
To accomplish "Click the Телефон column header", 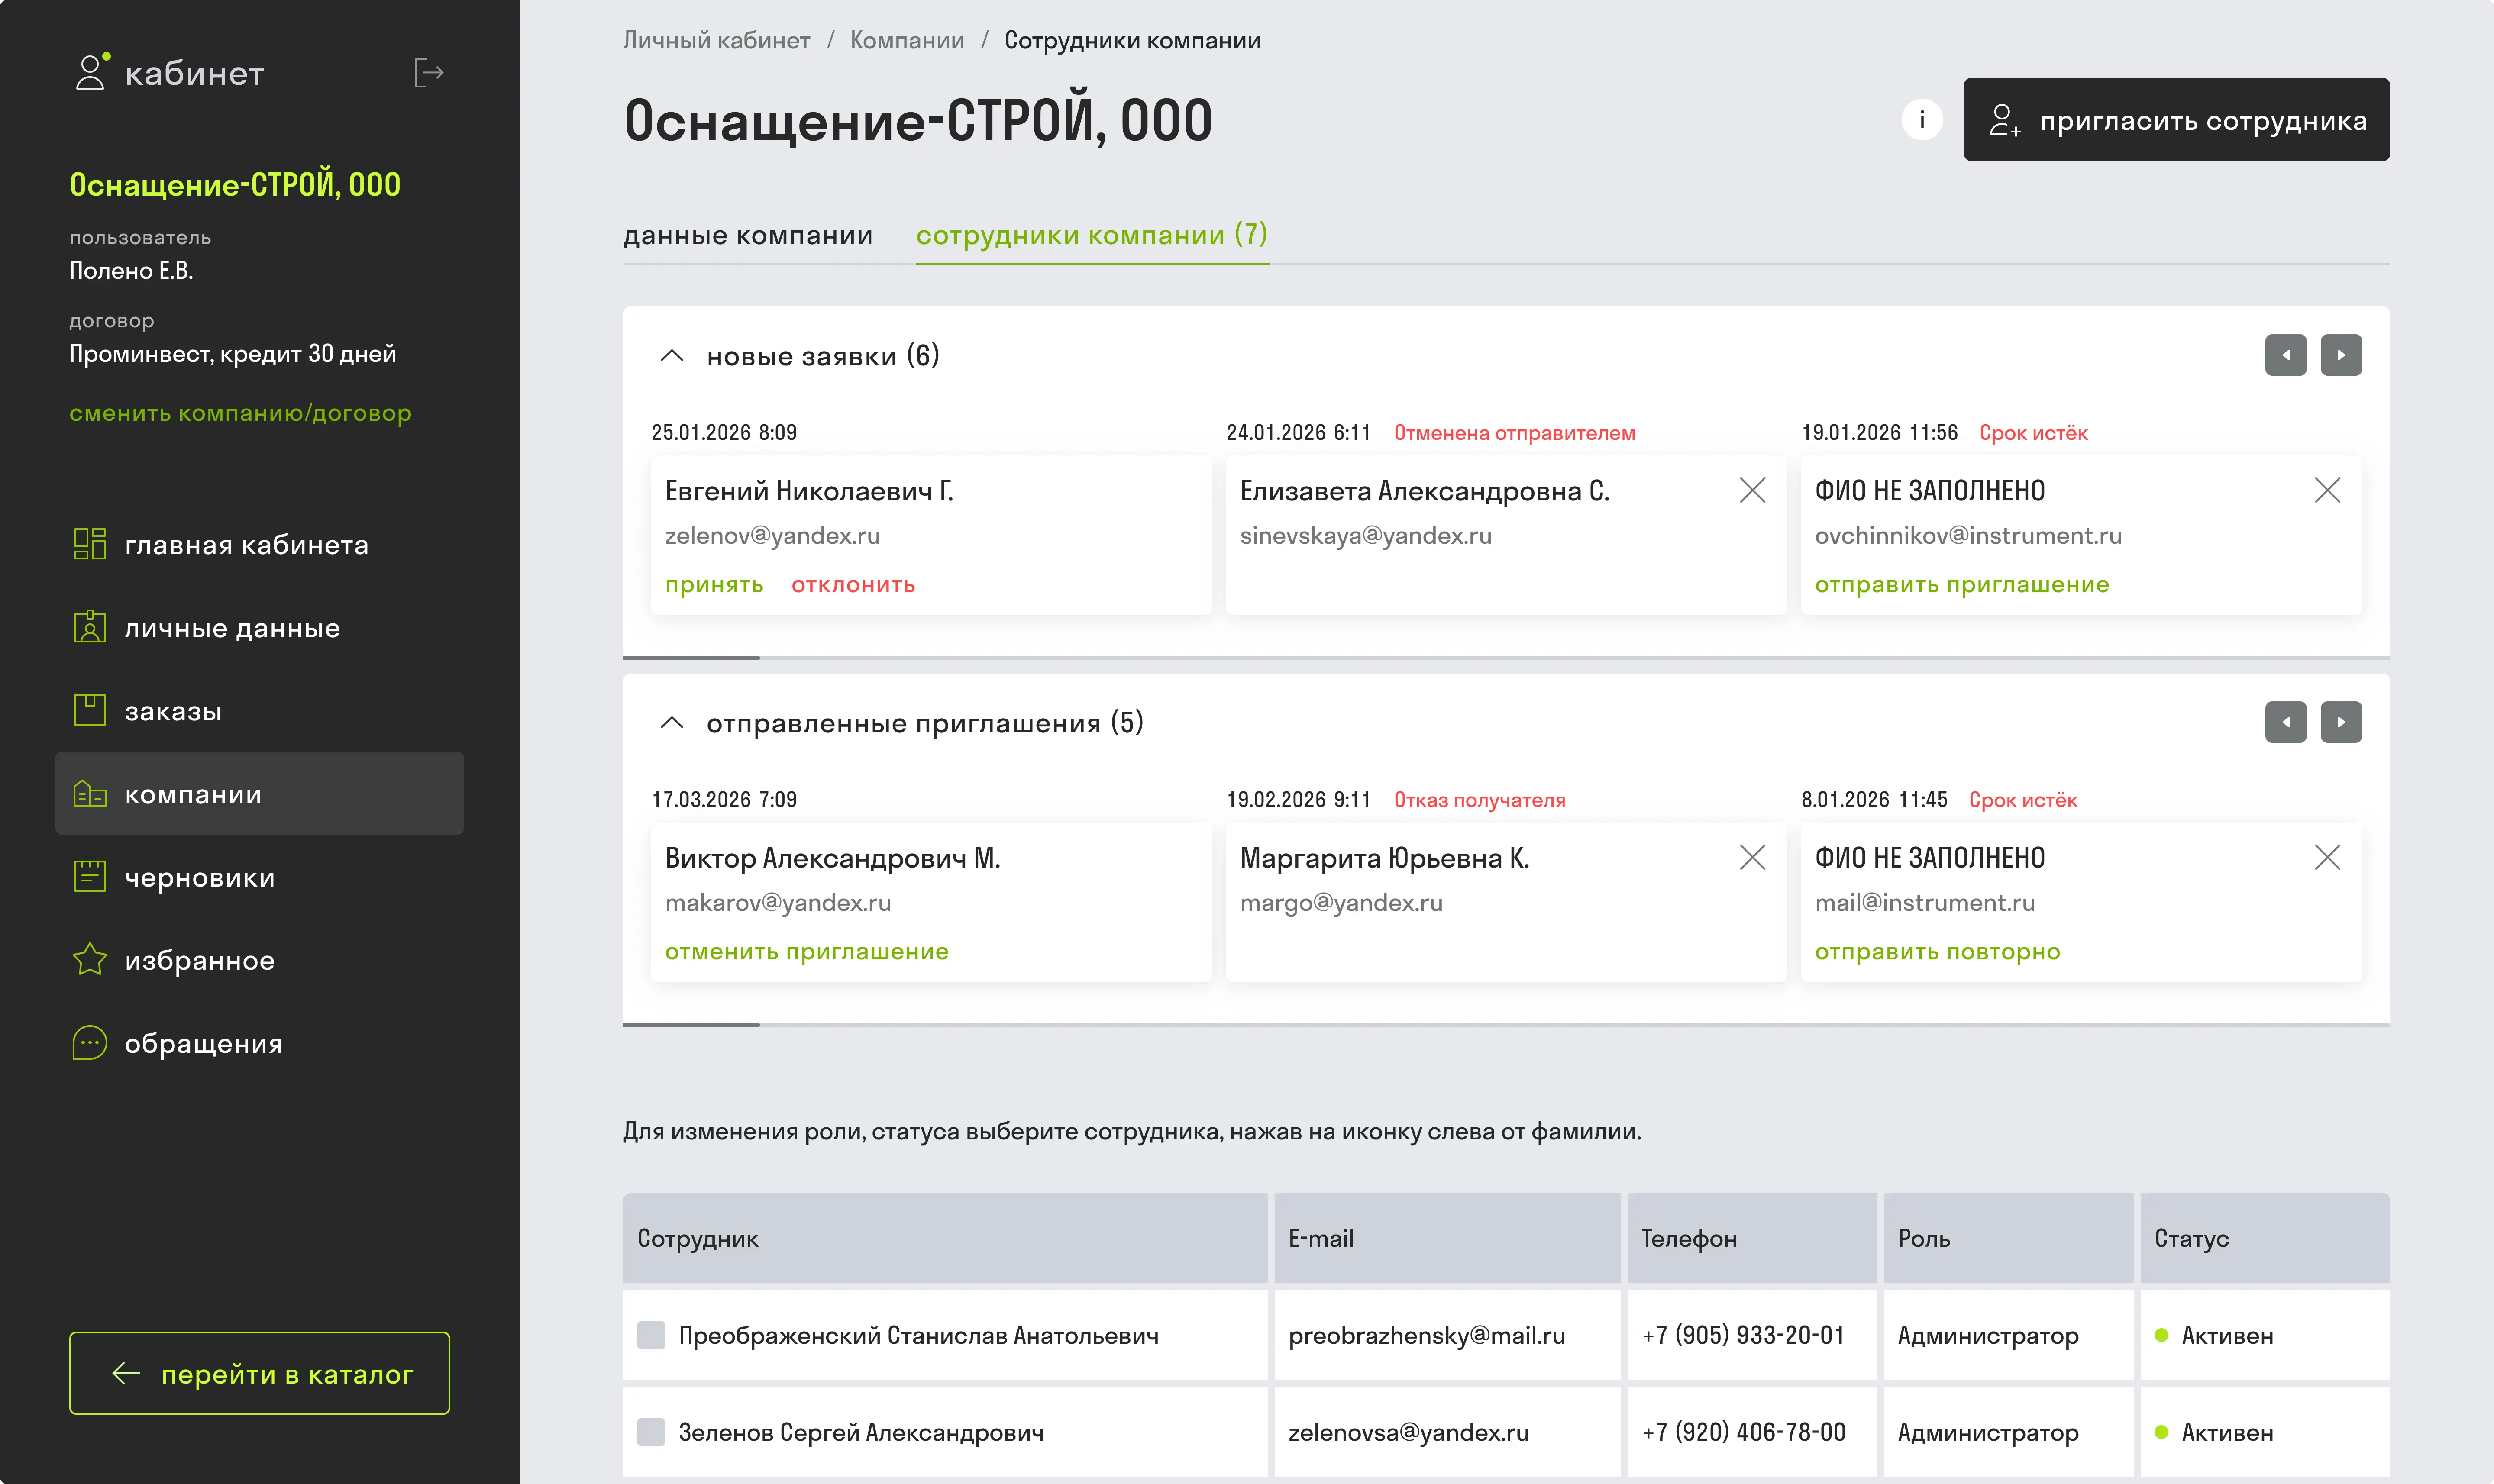I will tap(1752, 1238).
